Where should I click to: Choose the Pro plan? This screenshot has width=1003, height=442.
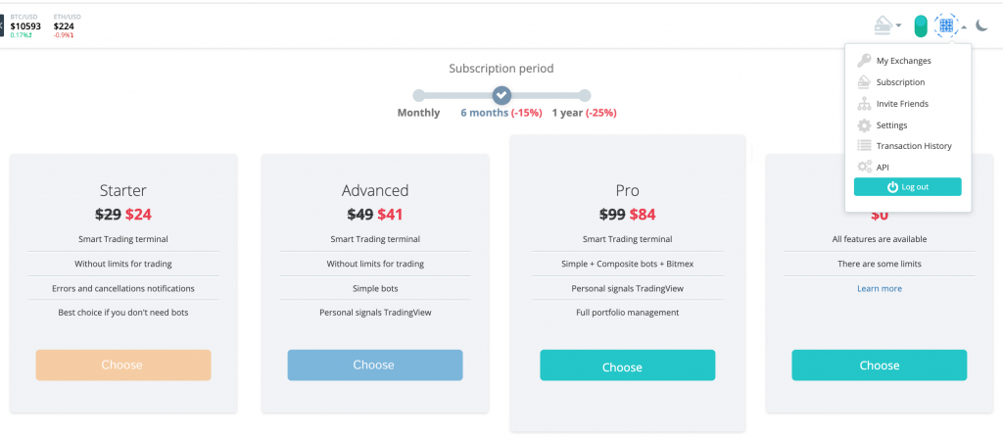click(x=627, y=367)
